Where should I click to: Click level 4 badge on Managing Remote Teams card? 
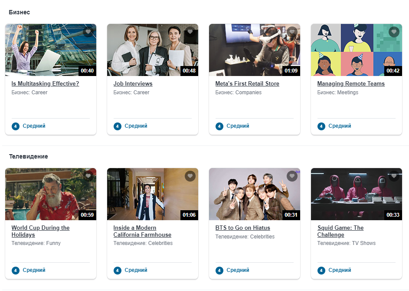pyautogui.click(x=321, y=126)
